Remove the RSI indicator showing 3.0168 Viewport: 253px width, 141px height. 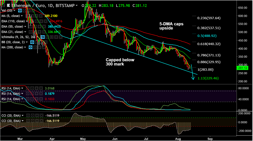pos(41,88)
